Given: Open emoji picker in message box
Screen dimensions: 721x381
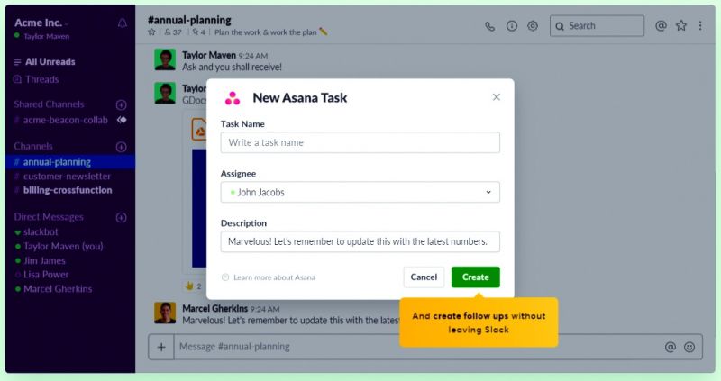Looking at the screenshot, I should click(689, 347).
